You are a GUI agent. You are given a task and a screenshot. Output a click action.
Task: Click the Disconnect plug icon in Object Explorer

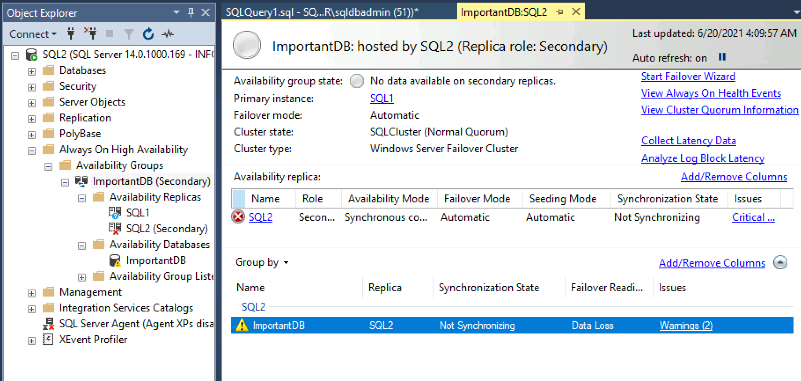coord(91,33)
